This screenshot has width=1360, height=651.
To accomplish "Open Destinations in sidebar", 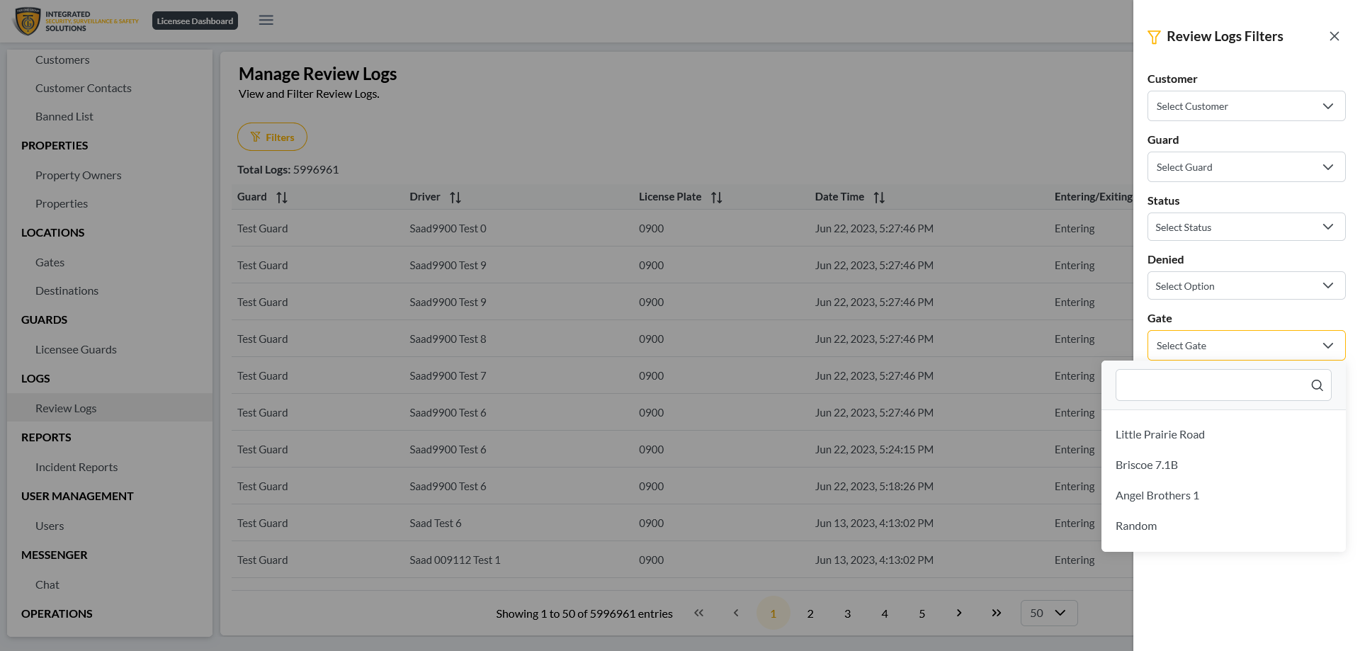I will coord(67,291).
